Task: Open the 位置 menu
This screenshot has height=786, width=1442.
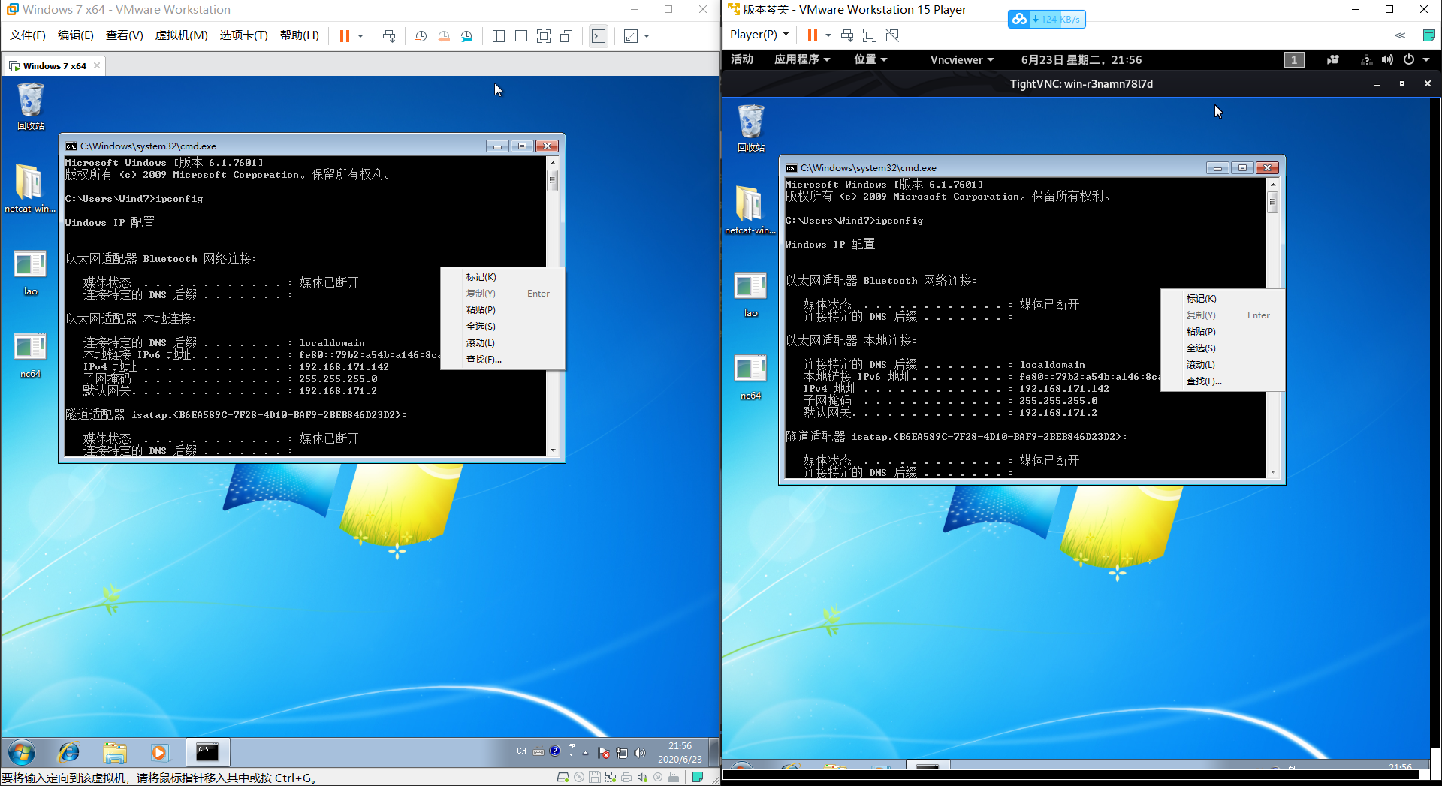Action: (x=870, y=59)
